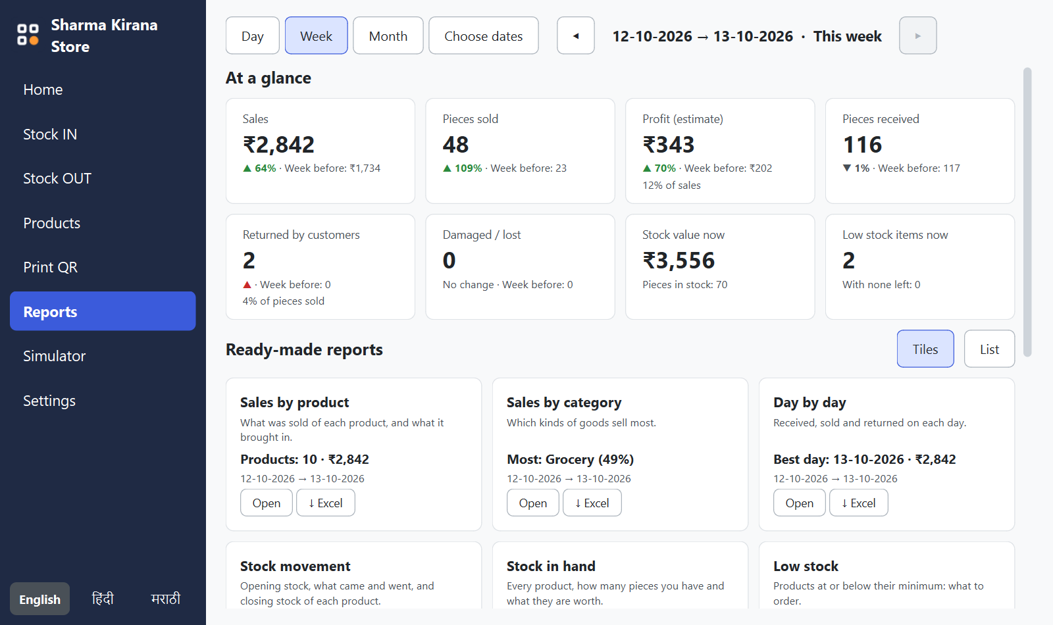Go to previous week arrow

coord(576,36)
